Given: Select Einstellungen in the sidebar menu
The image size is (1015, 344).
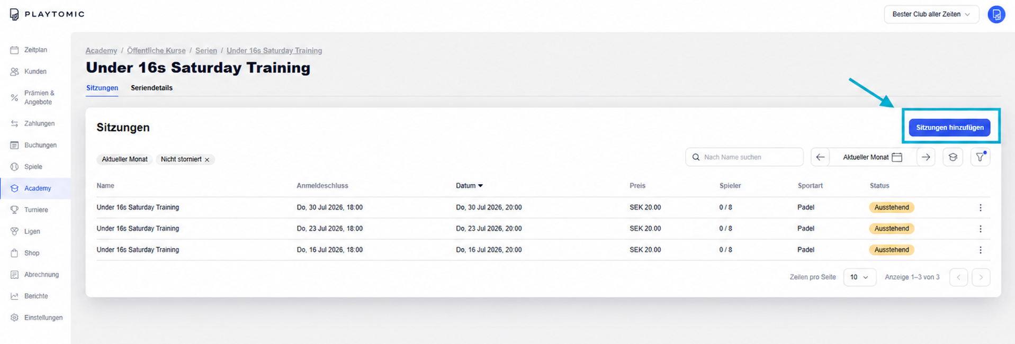Looking at the screenshot, I should pyautogui.click(x=43, y=318).
